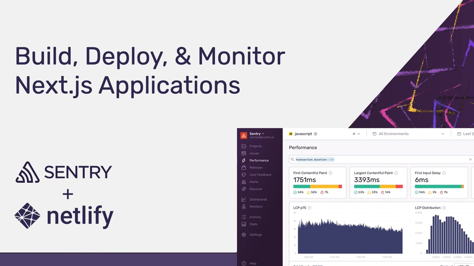Screen dimensions: 474x266
Task: Open Activity label in the sidebar
Action: 255,217
